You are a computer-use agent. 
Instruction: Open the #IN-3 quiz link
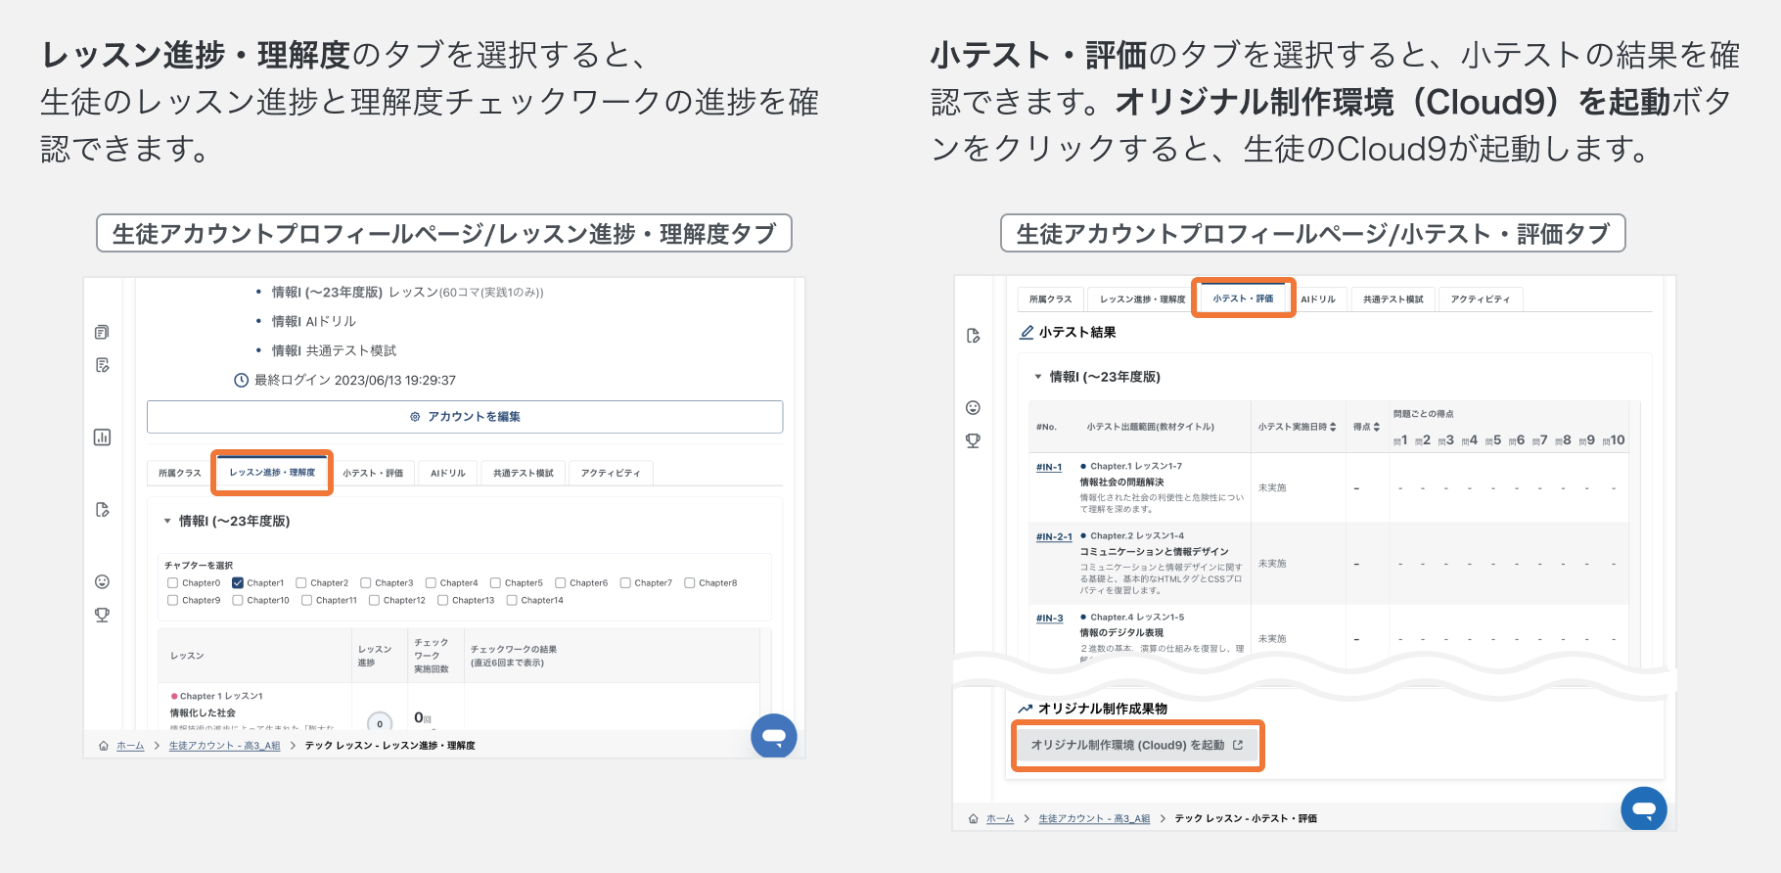point(1049,619)
